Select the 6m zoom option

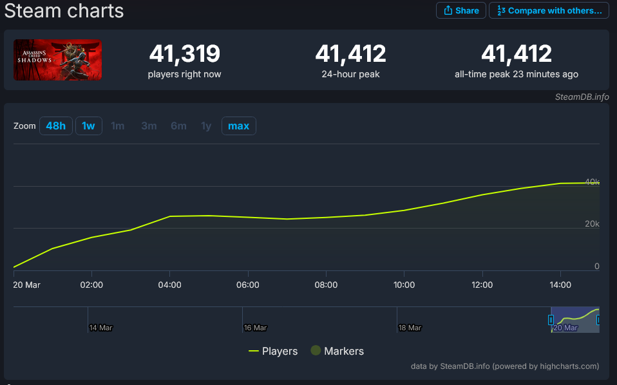178,126
